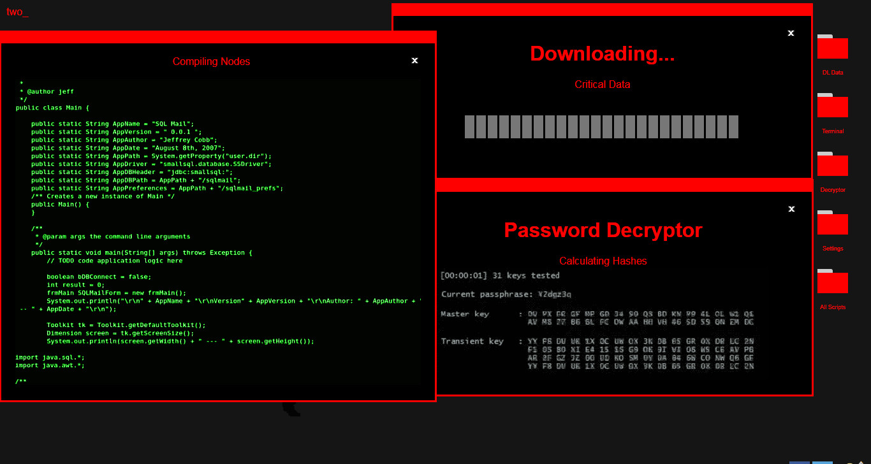
Task: Click the AppName = "SQL Mail" code line
Action: (112, 124)
